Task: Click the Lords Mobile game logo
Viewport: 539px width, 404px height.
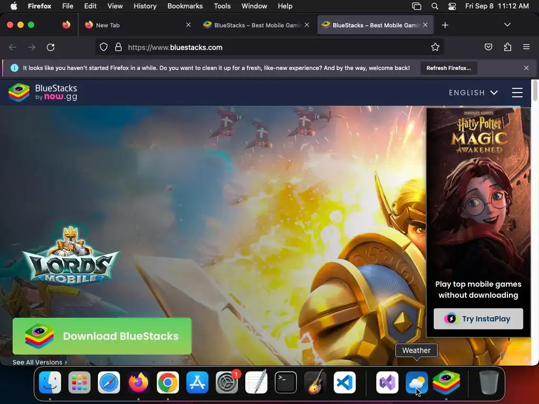Action: [x=71, y=256]
